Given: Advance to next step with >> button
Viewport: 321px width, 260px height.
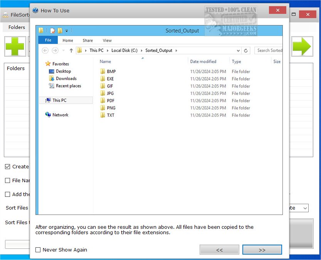Looking at the screenshot, I should coord(262,250).
